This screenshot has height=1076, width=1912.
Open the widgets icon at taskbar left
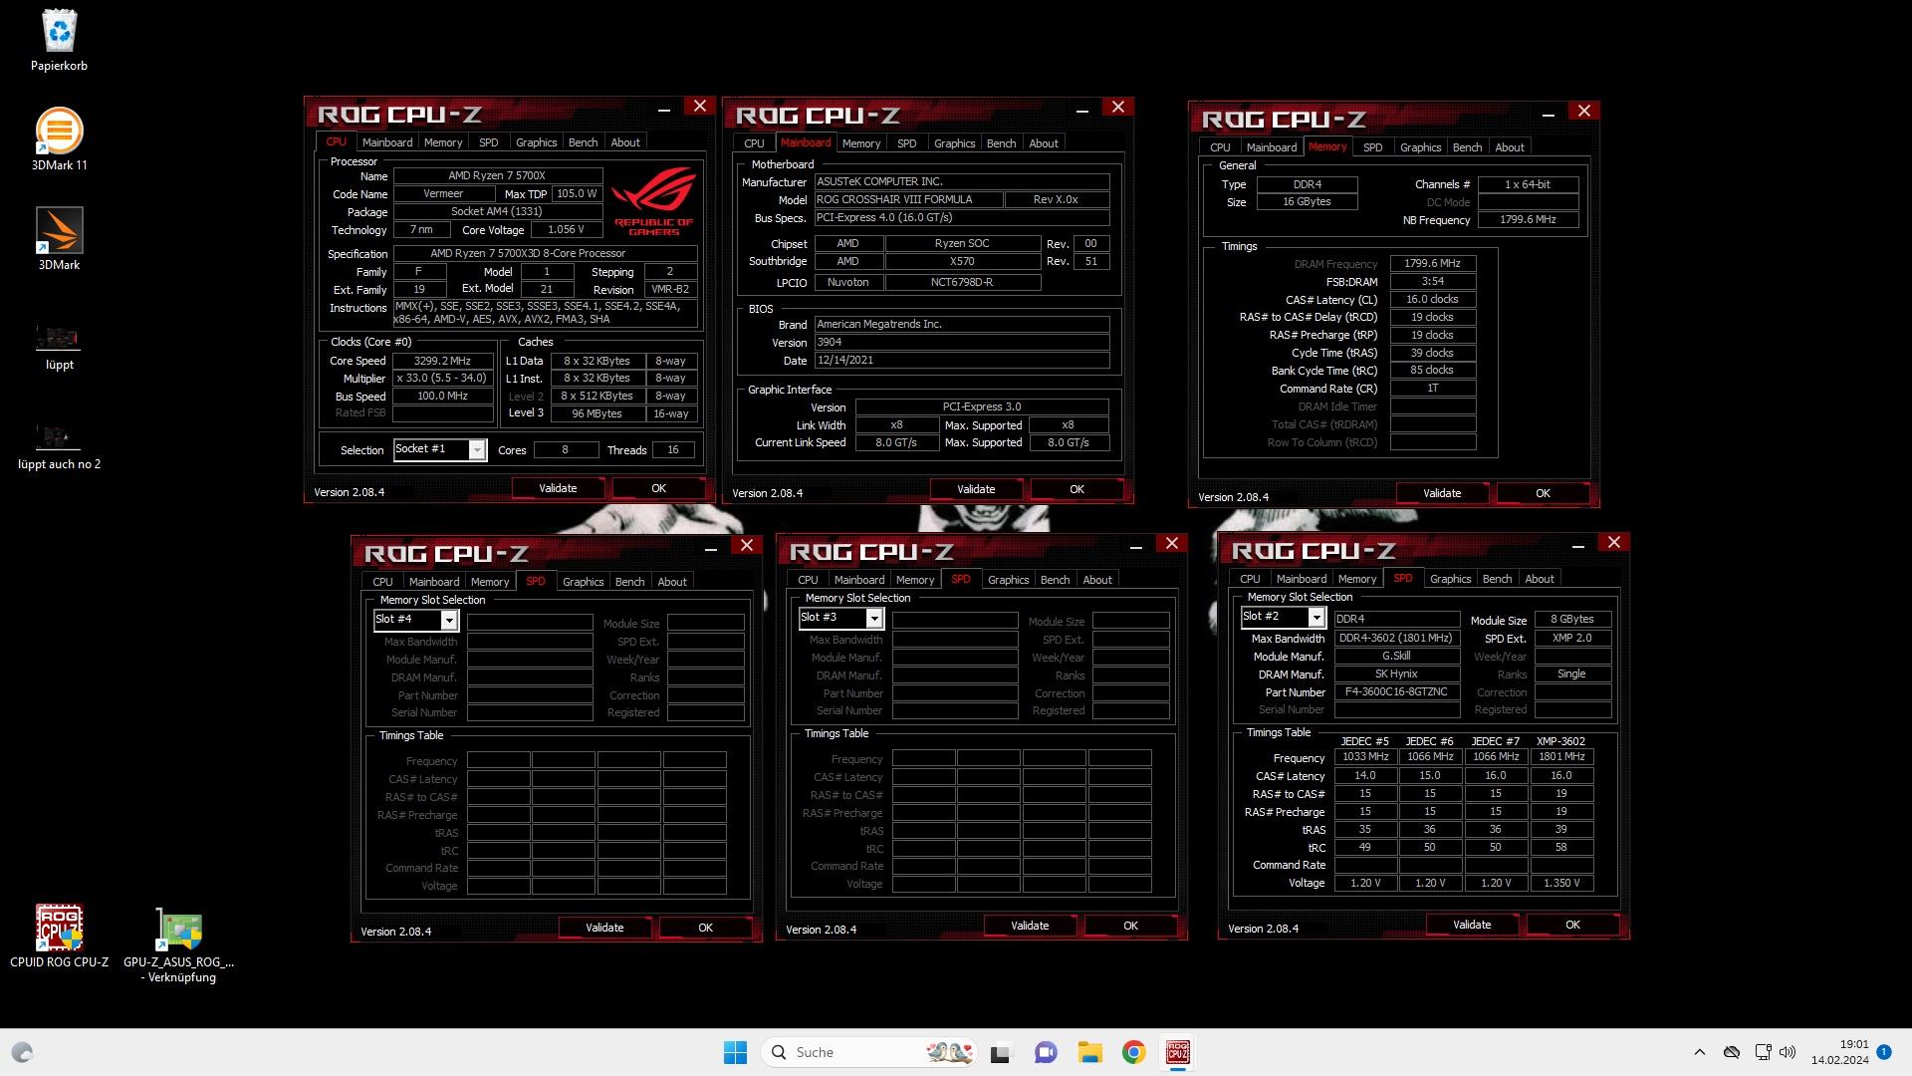(22, 1052)
